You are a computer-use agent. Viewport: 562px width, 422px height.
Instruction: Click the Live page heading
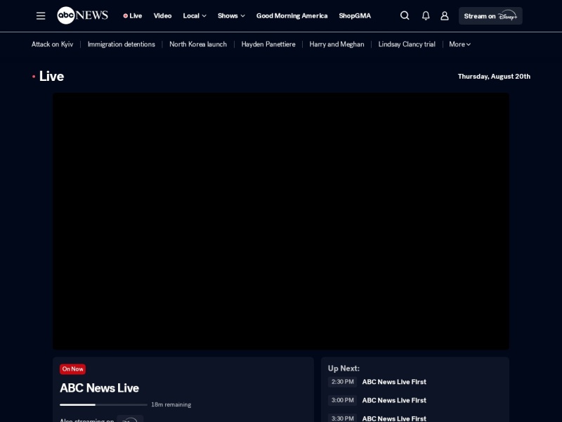pyautogui.click(x=51, y=76)
